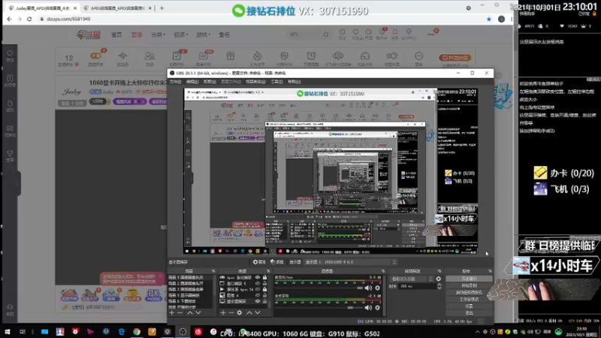This screenshot has width=601, height=338.
Task: Open Douyu 鱼吧 link
Action: [x=224, y=35]
